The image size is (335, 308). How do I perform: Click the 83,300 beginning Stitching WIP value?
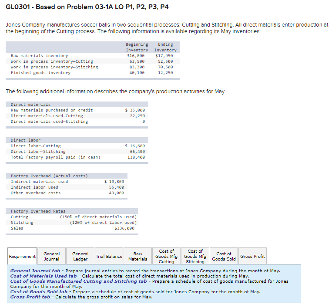pyautogui.click(x=137, y=67)
